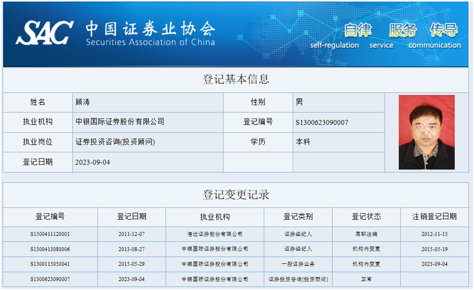
Task: Click 中银国际证券股份有限公司 in the 正常 status row
Action: (215, 279)
